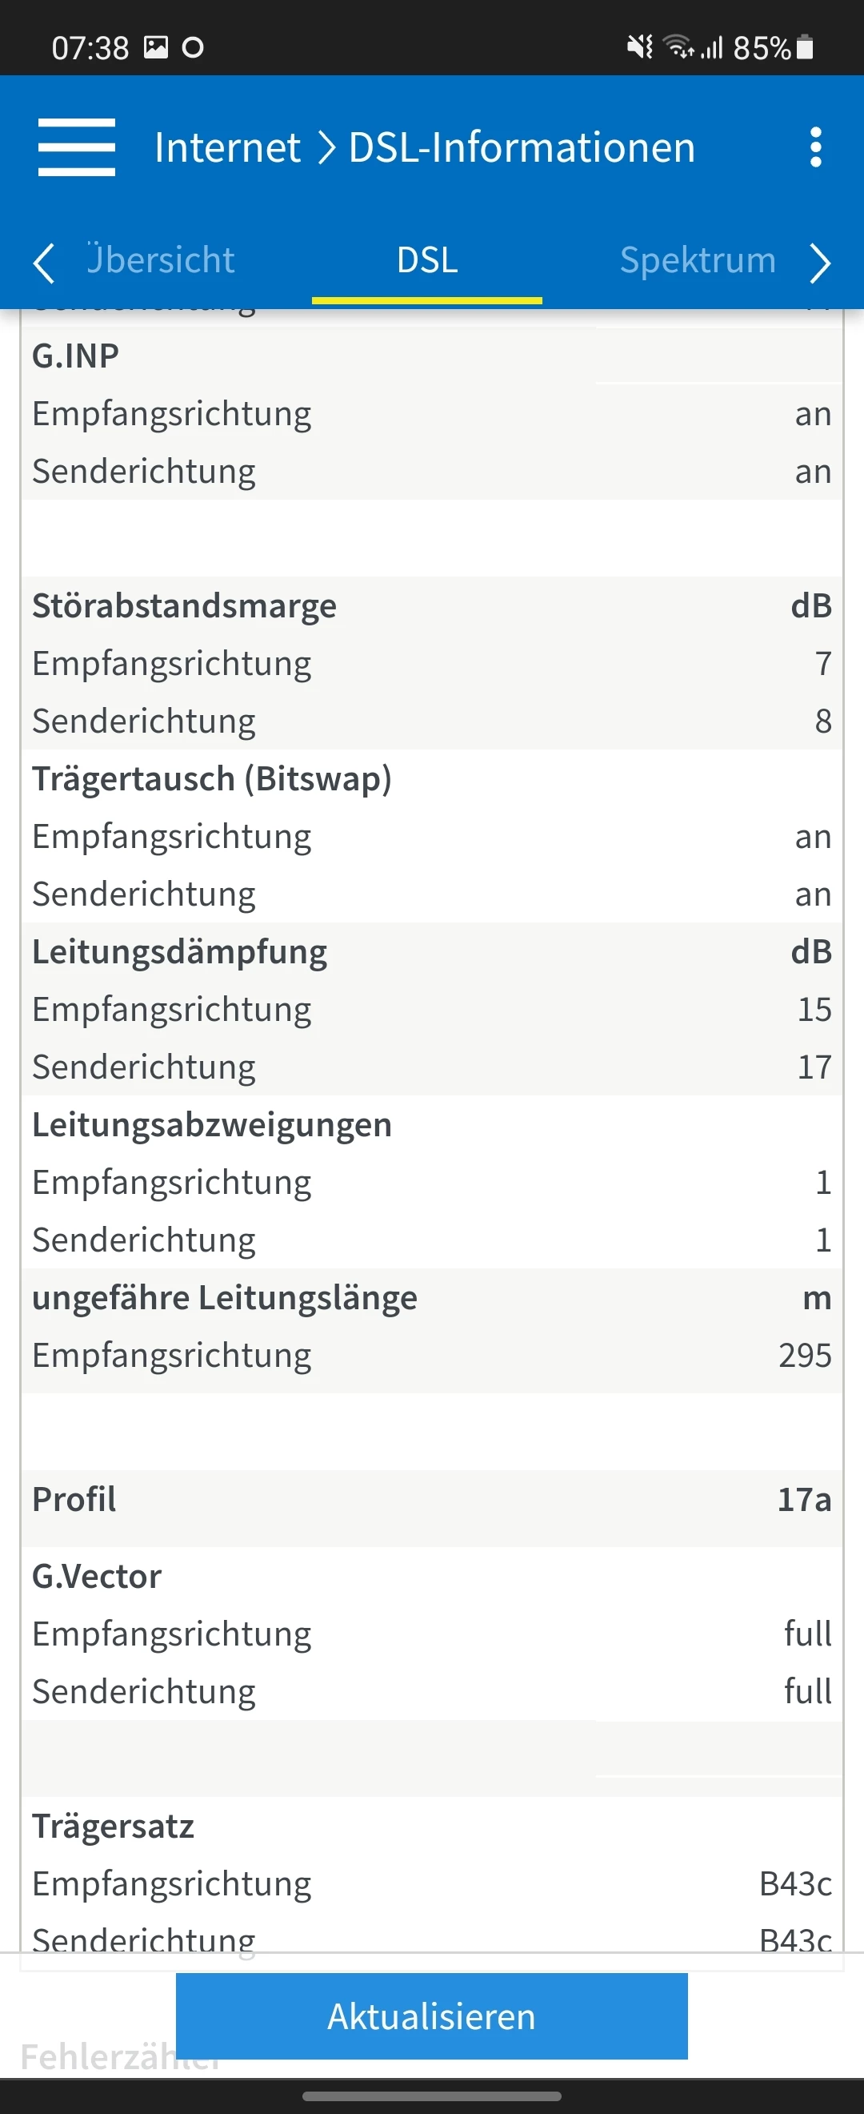Tap the Profil 17a row

pos(431,1499)
